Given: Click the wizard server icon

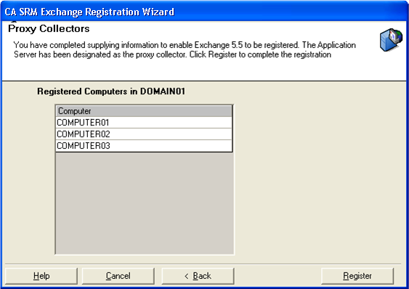Looking at the screenshot, I should 391,40.
